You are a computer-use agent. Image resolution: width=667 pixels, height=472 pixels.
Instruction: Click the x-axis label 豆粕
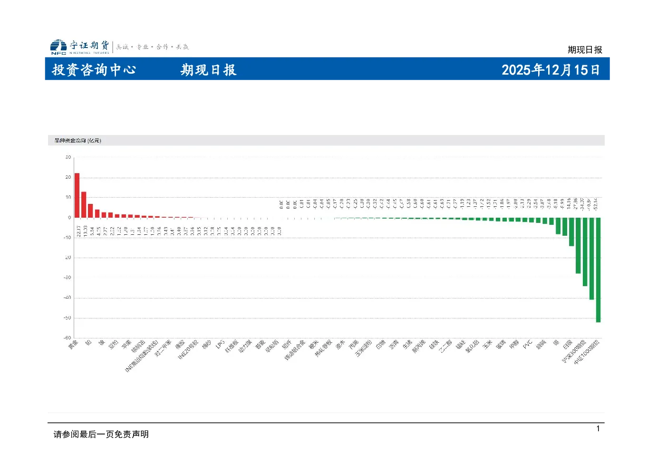pyautogui.click(x=113, y=345)
